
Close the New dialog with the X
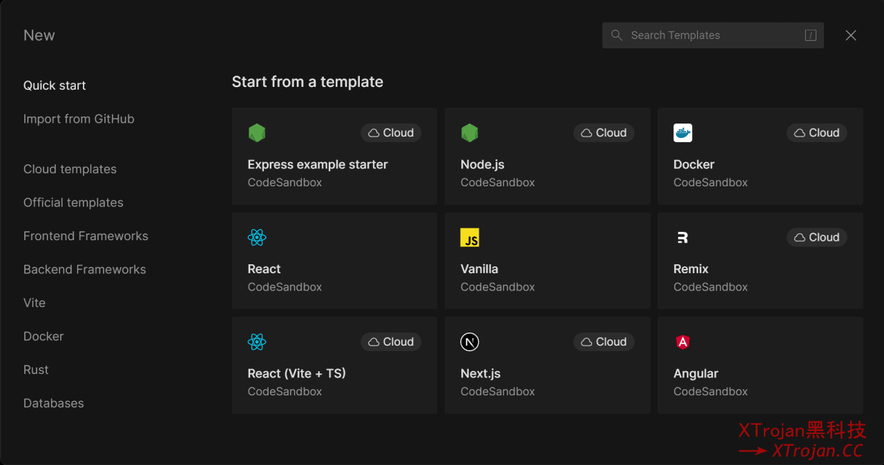pyautogui.click(x=851, y=35)
